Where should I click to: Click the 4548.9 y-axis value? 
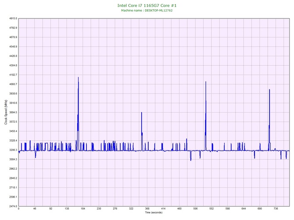pos(13,46)
